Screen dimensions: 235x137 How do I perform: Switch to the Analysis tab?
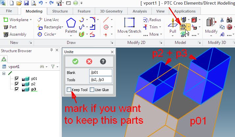pyautogui.click(x=140, y=11)
